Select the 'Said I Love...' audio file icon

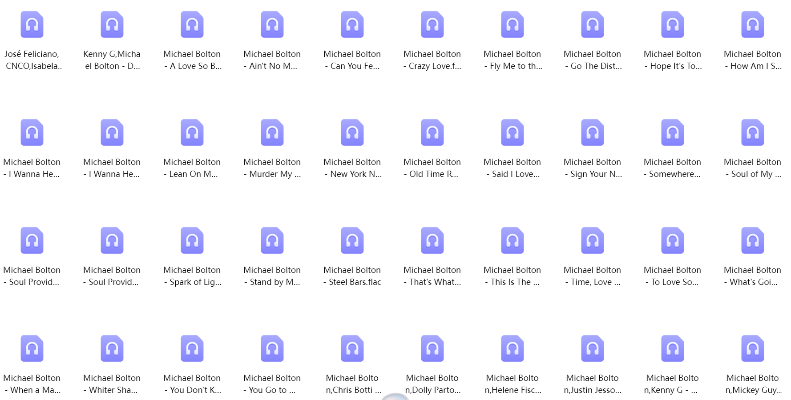[513, 132]
